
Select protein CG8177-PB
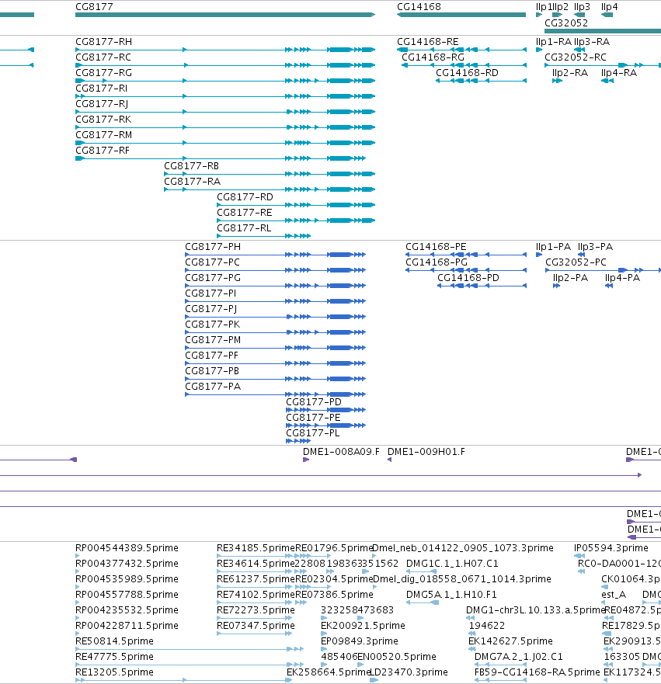(213, 371)
